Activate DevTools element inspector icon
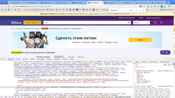The image size is (175, 98). [1, 59]
